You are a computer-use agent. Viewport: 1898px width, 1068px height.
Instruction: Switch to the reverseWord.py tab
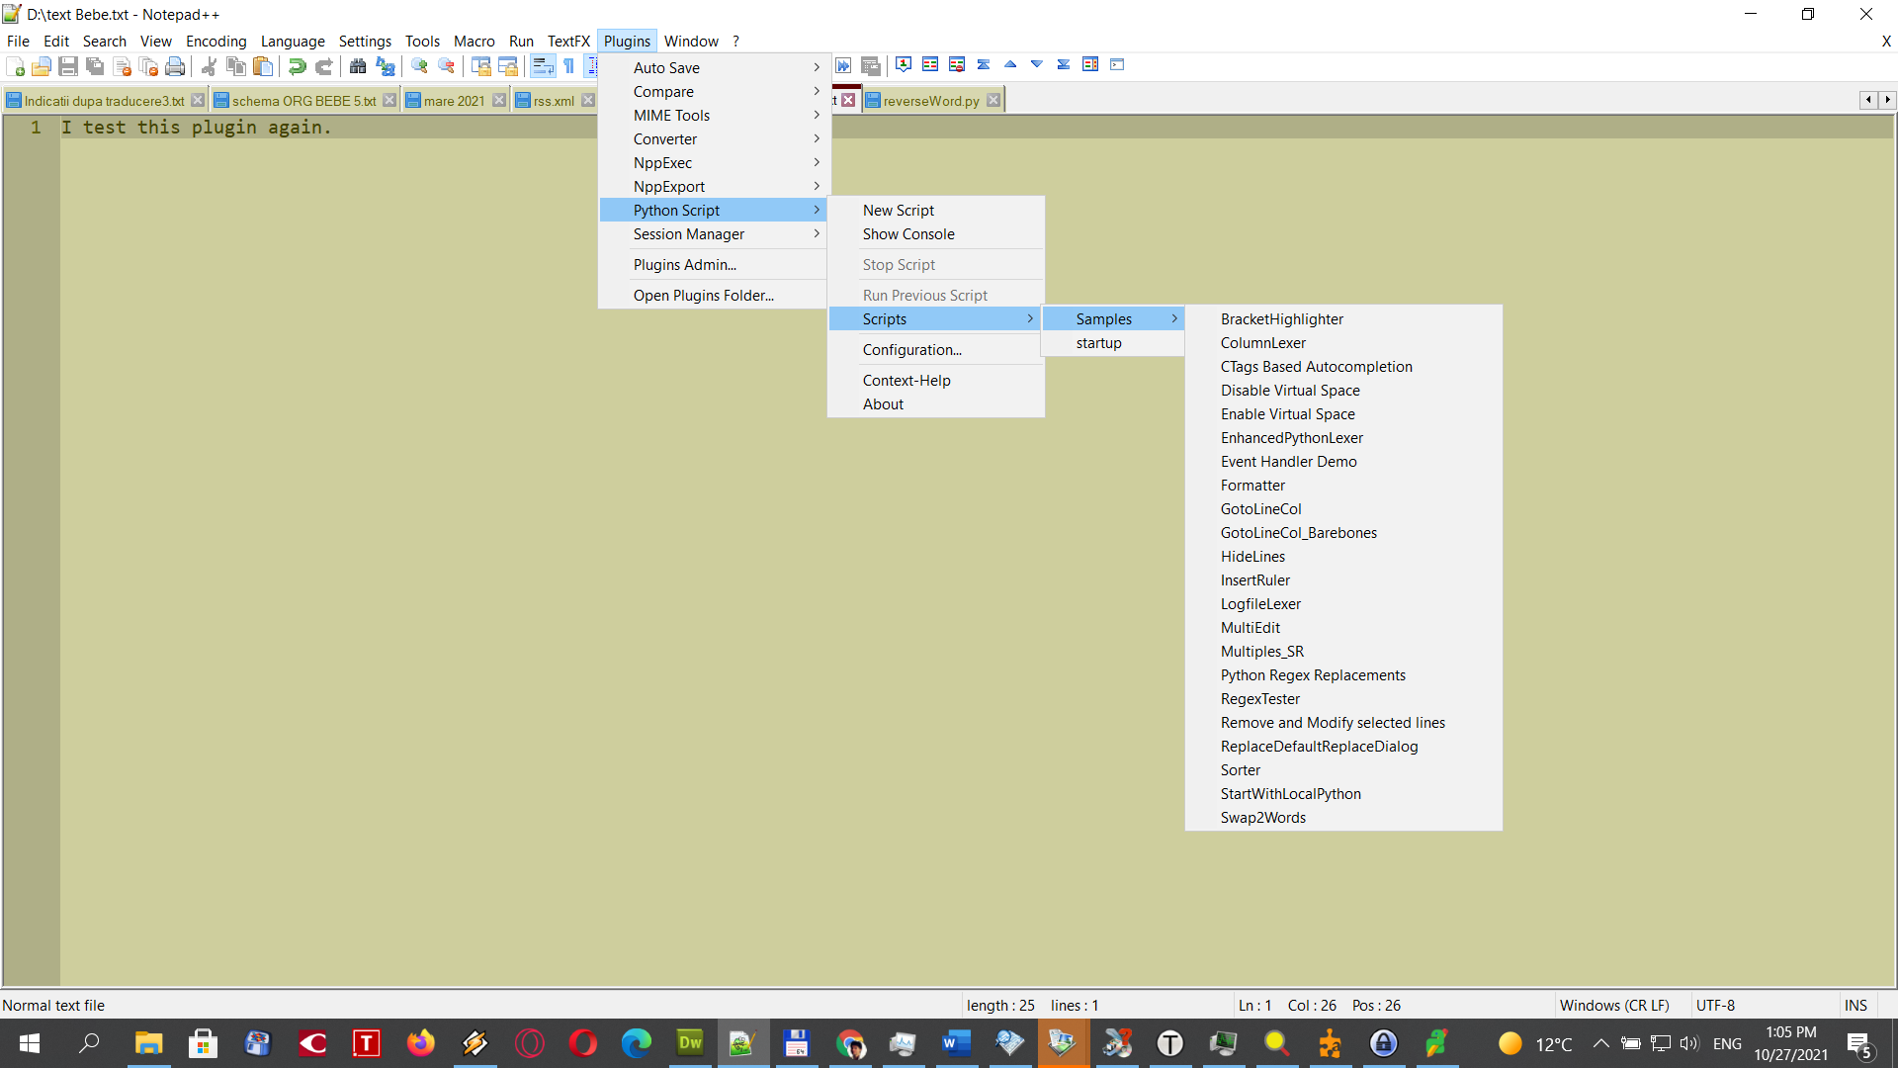[x=931, y=101]
